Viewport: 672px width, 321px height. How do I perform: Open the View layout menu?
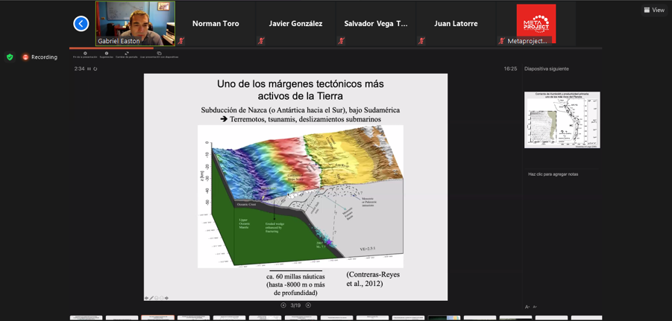click(x=653, y=10)
